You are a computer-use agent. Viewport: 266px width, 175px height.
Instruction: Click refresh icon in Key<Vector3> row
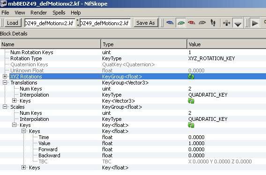click(x=191, y=101)
